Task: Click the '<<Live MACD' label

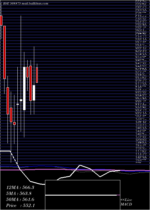Action: pyautogui.click(x=126, y=202)
